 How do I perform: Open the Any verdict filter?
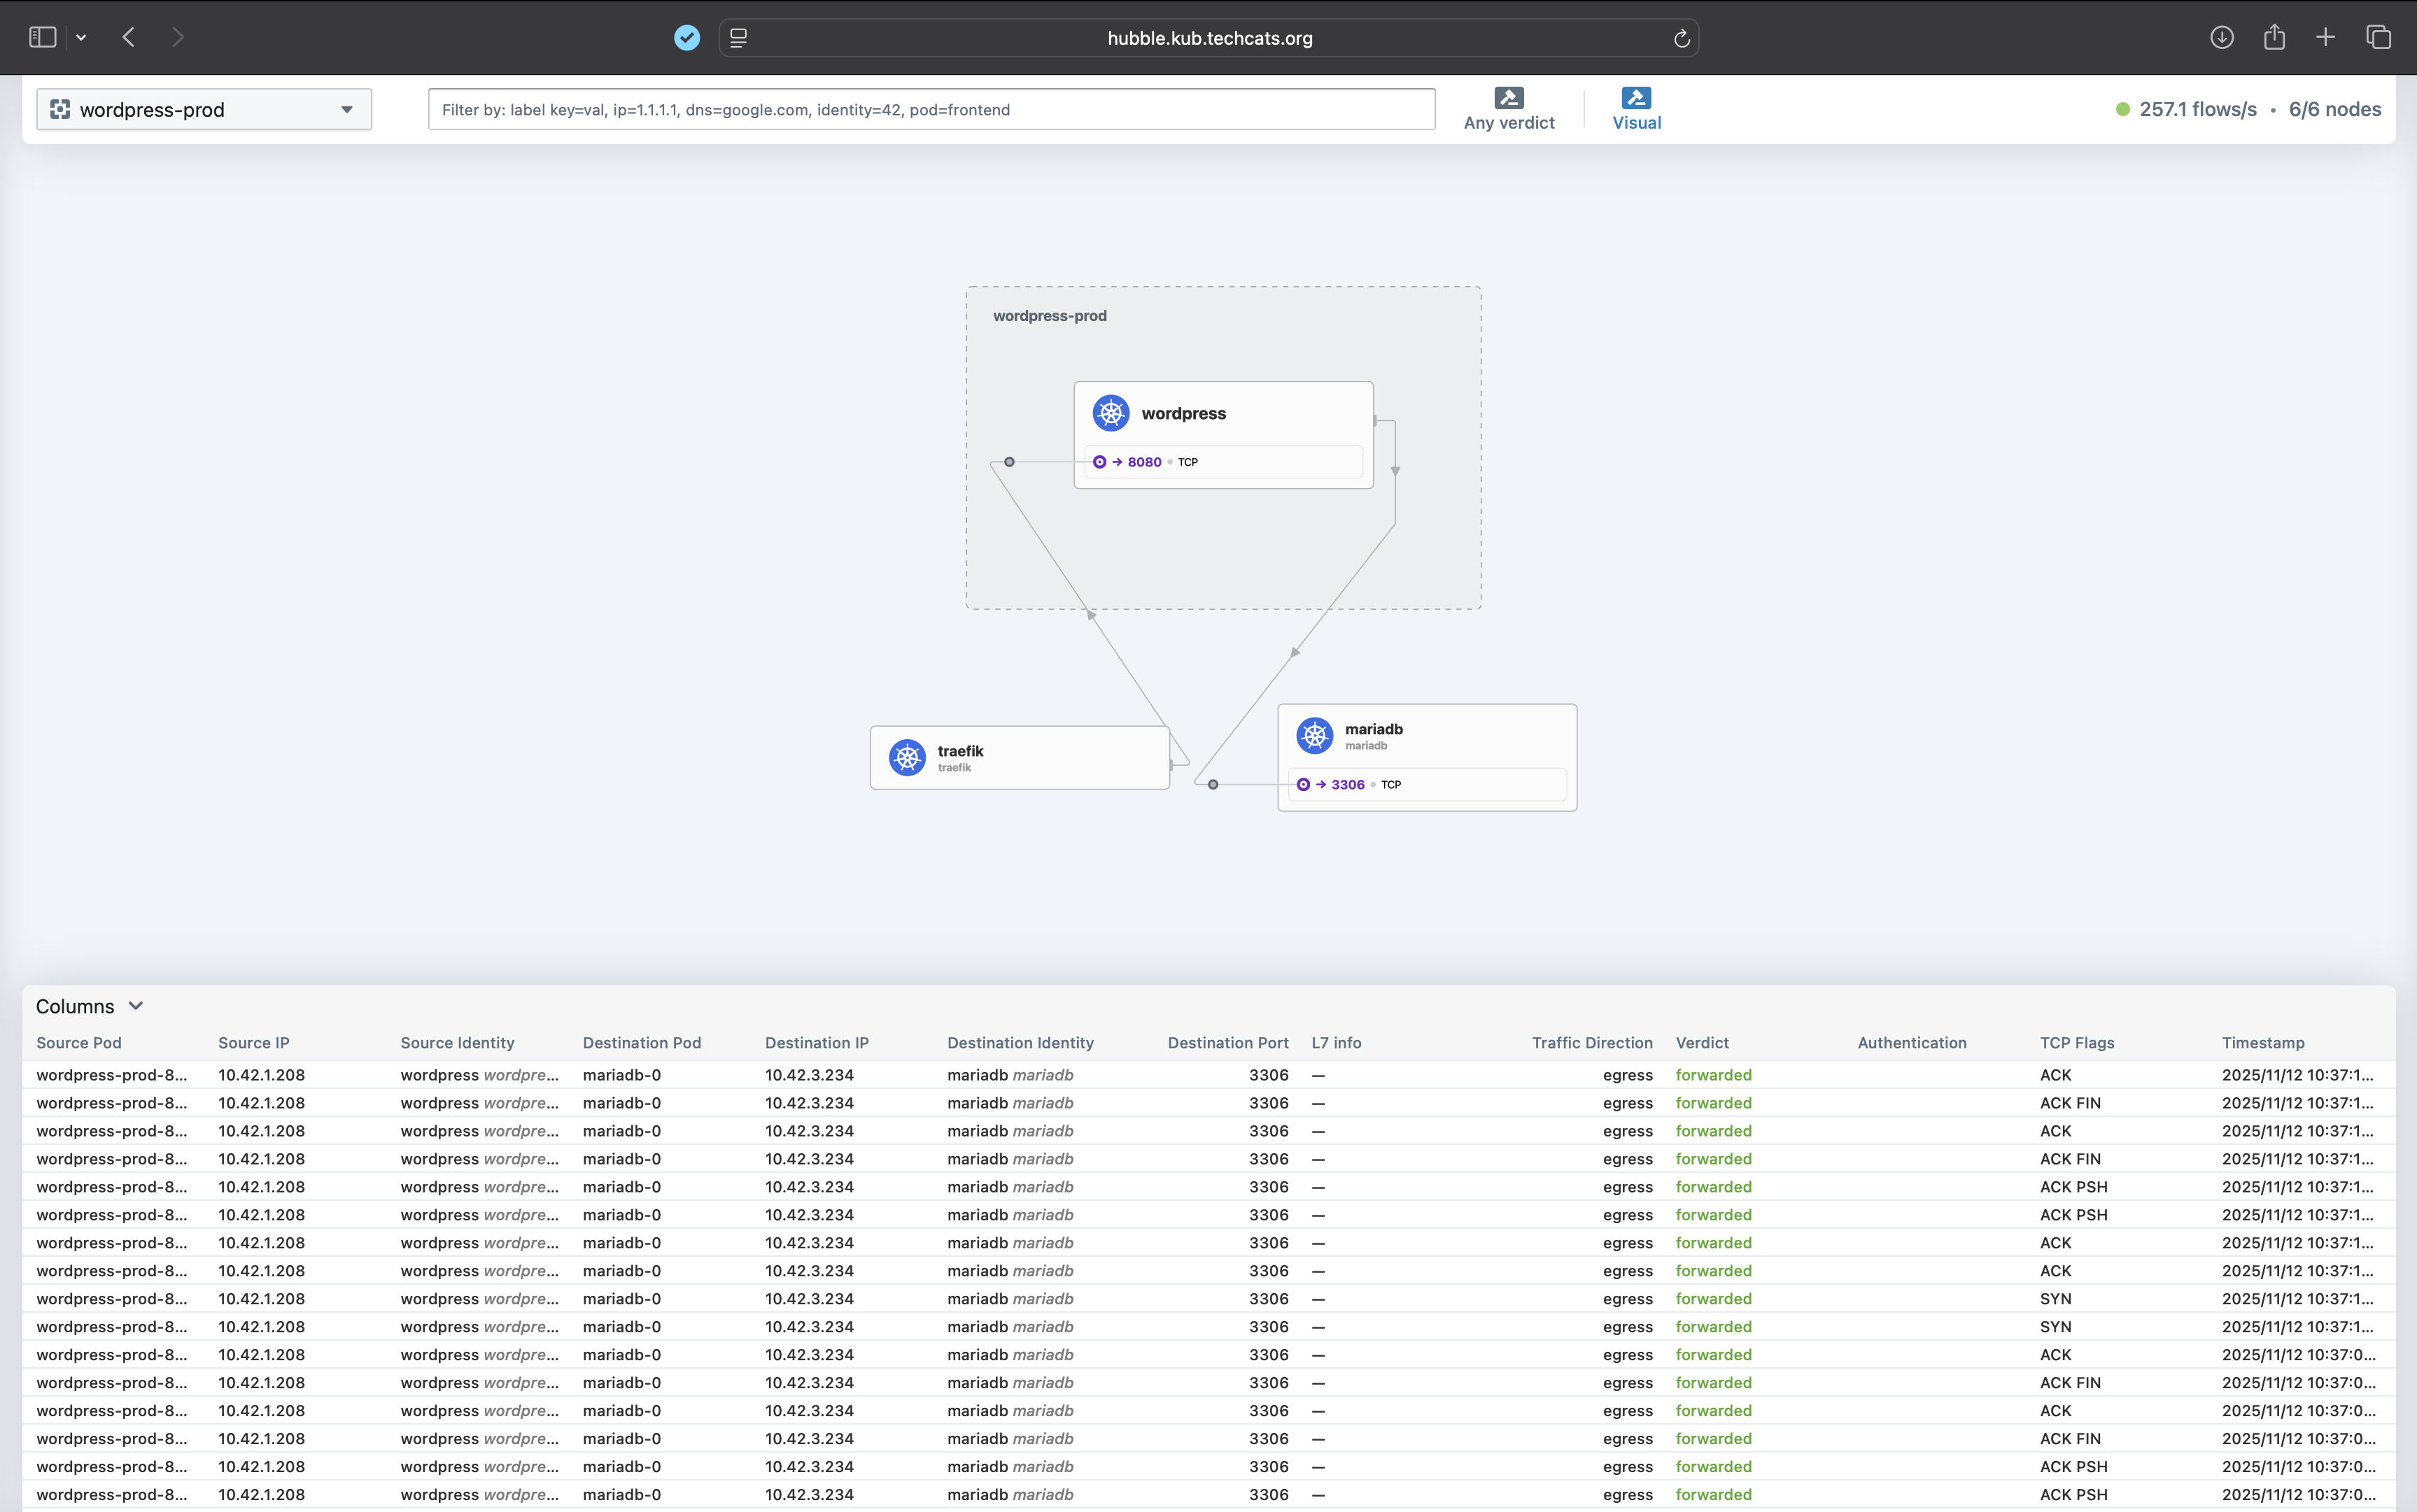coord(1507,109)
